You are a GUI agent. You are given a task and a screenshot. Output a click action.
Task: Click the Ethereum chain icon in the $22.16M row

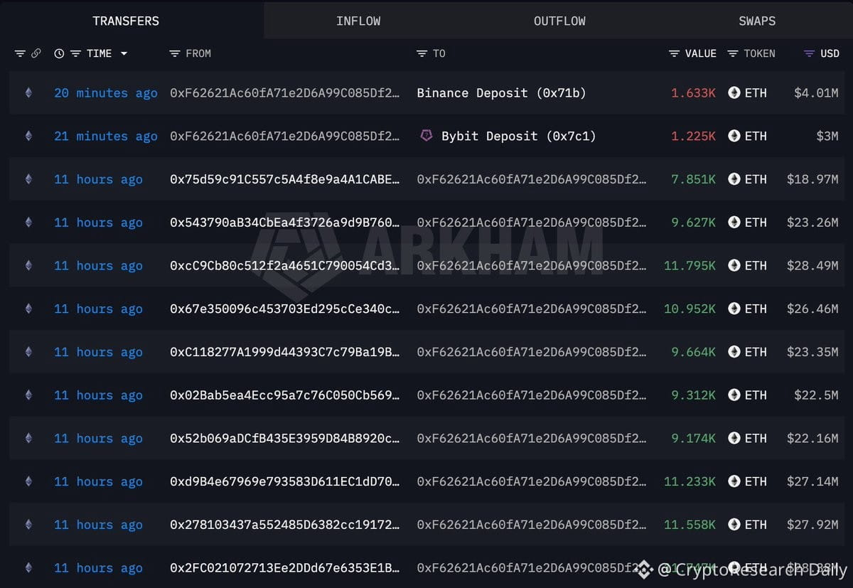(28, 438)
